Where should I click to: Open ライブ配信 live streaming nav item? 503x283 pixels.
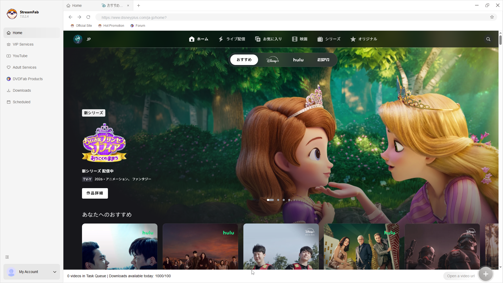(x=232, y=39)
